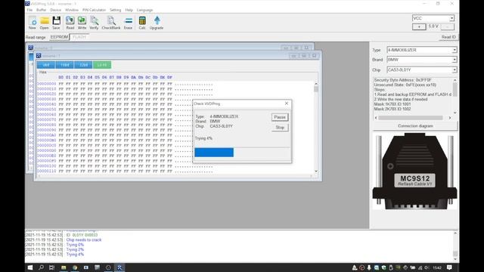Click hex address 00000100 row label
Image resolution: width=484 pixels, height=272 pixels.
tap(47, 166)
